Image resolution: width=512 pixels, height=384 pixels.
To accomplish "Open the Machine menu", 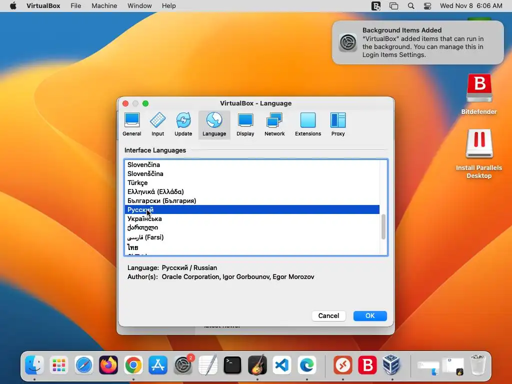I will tap(104, 6).
